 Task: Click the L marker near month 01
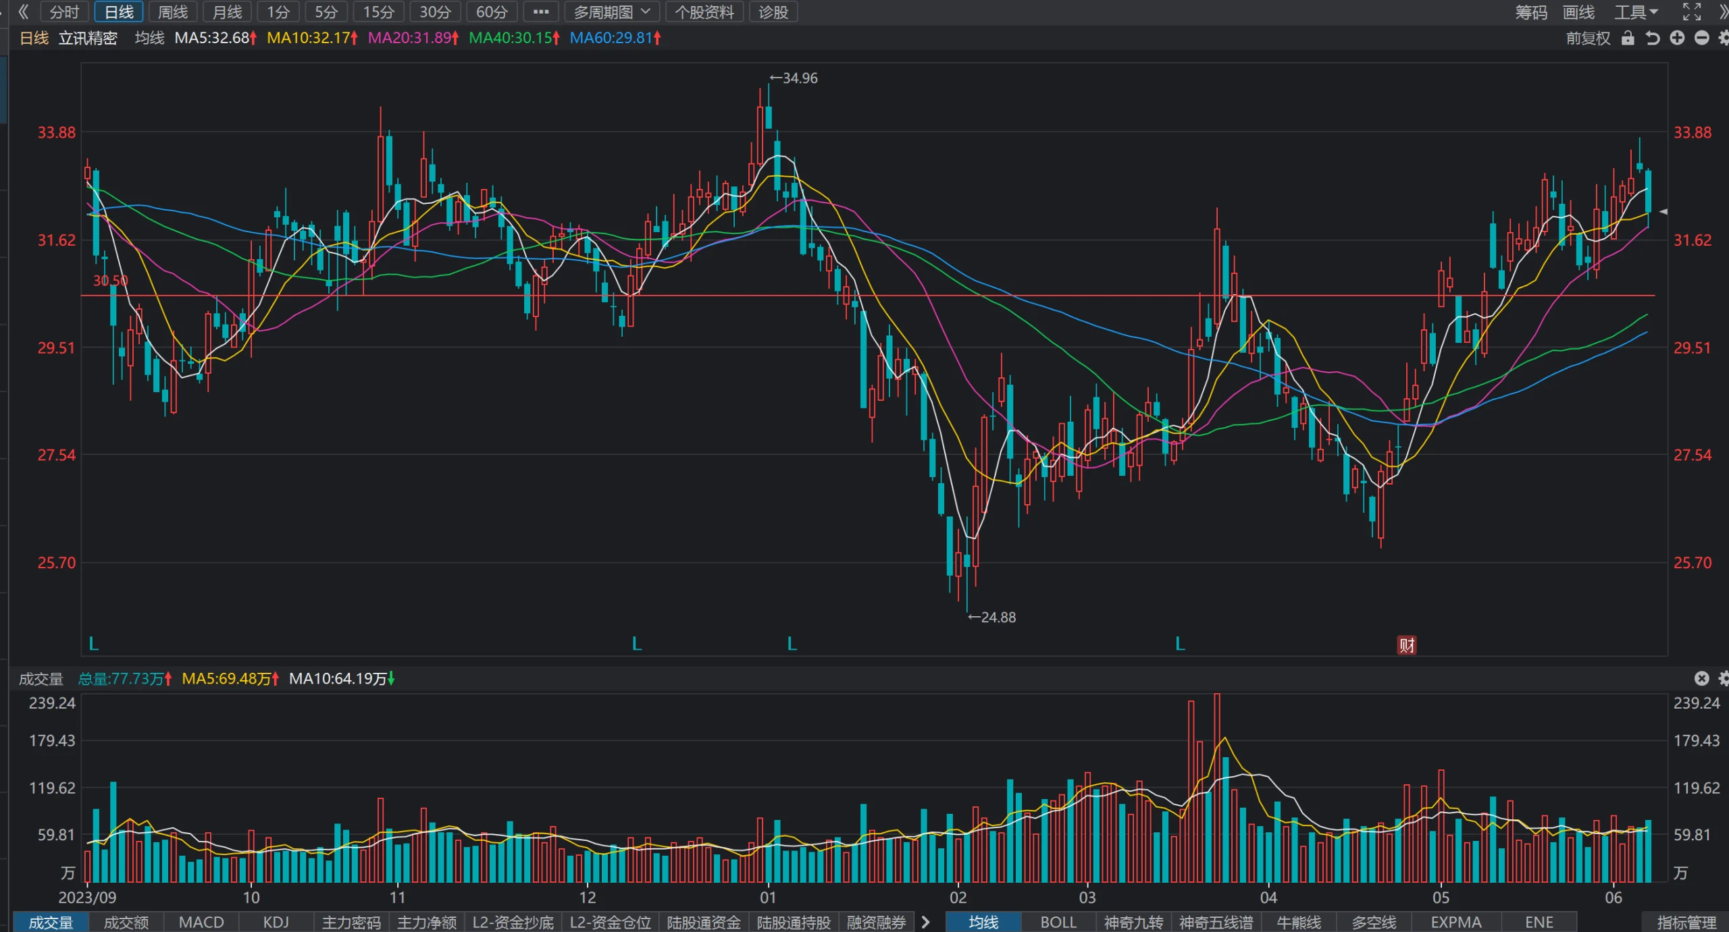pos(792,644)
